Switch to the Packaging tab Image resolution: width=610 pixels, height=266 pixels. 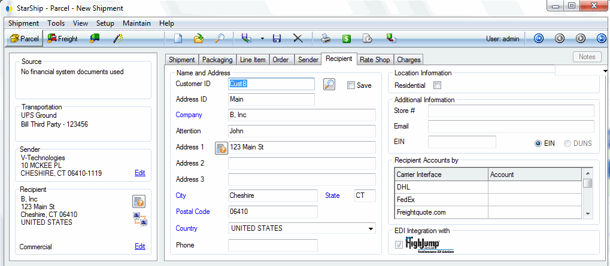tap(217, 59)
